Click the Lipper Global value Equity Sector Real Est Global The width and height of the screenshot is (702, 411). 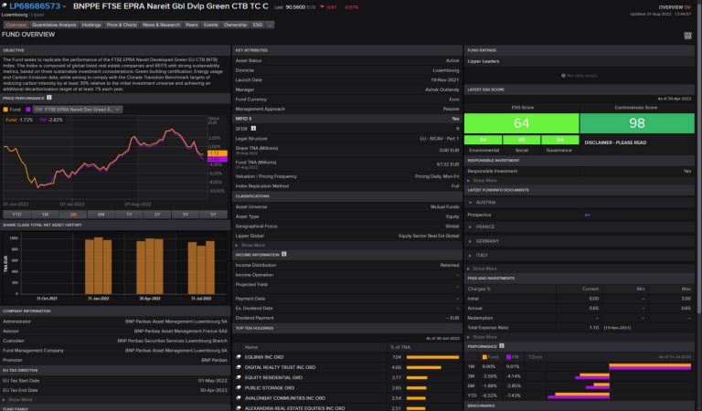click(x=429, y=236)
